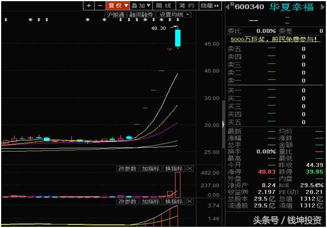Click the 涨停 price 48.83
327x228 pixels.
pos(267,172)
